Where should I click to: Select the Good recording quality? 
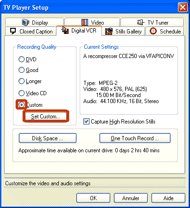coord(21,70)
